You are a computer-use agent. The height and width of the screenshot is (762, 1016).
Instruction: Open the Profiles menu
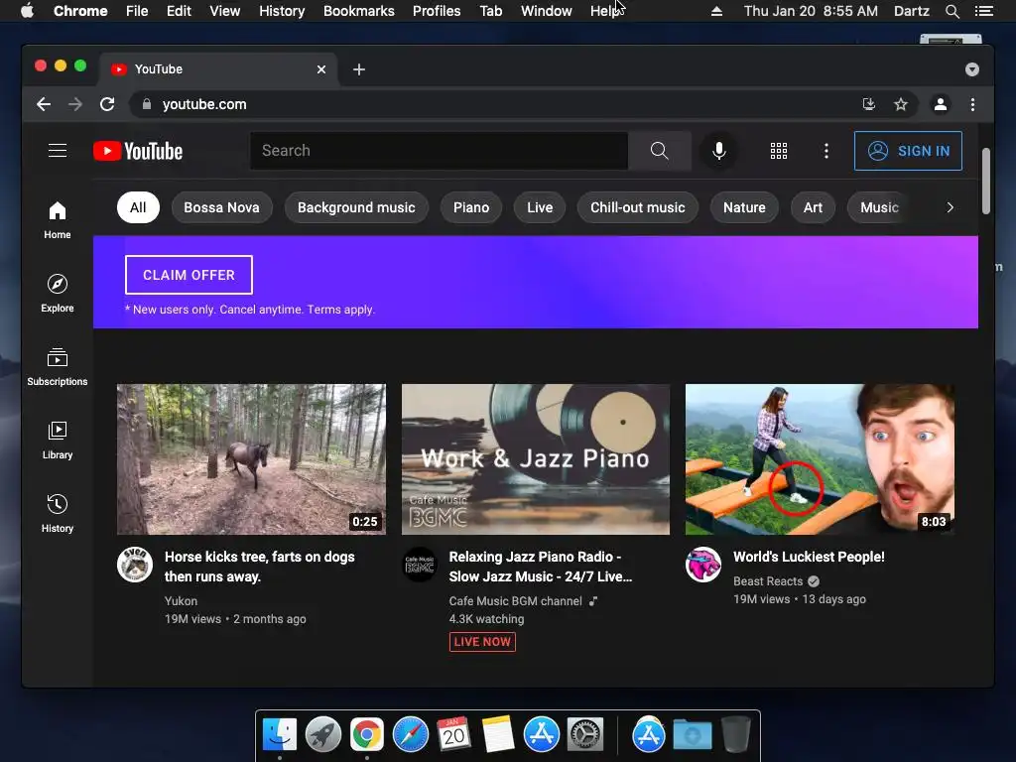pos(437,11)
